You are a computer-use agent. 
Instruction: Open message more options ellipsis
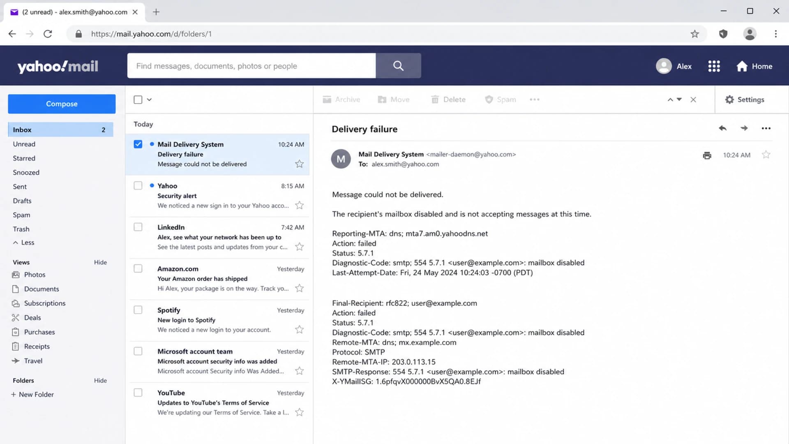(766, 128)
